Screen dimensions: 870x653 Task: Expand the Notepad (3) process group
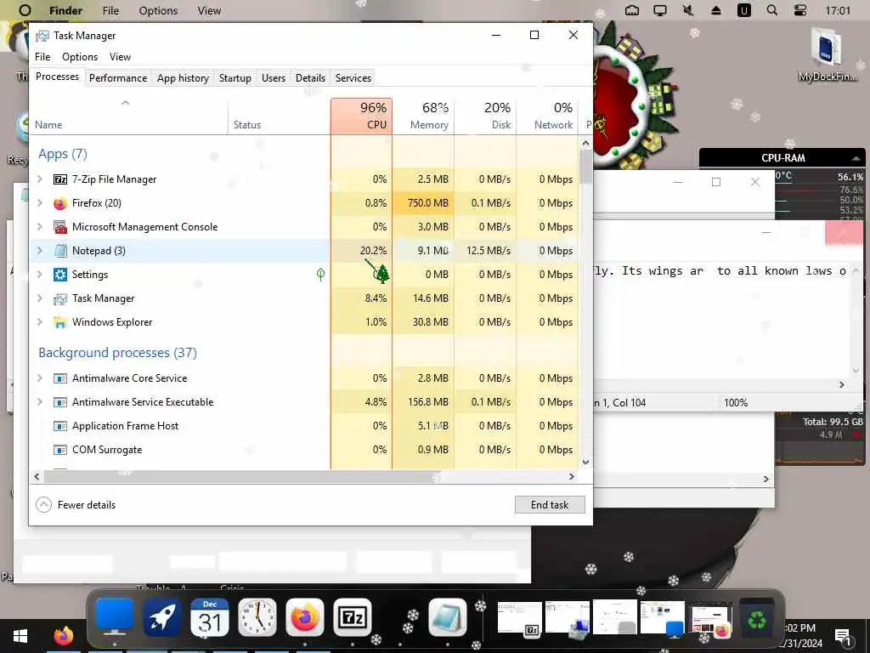pyautogui.click(x=39, y=251)
